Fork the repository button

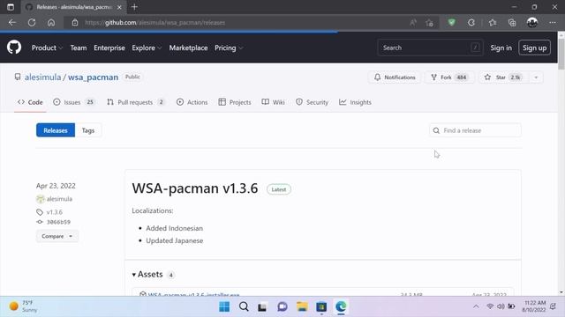pos(449,77)
